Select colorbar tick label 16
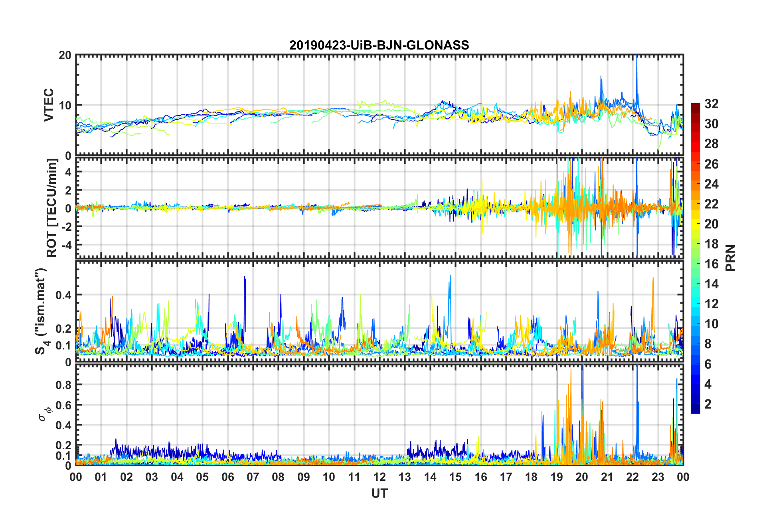This screenshot has width=759, height=516. point(712,264)
